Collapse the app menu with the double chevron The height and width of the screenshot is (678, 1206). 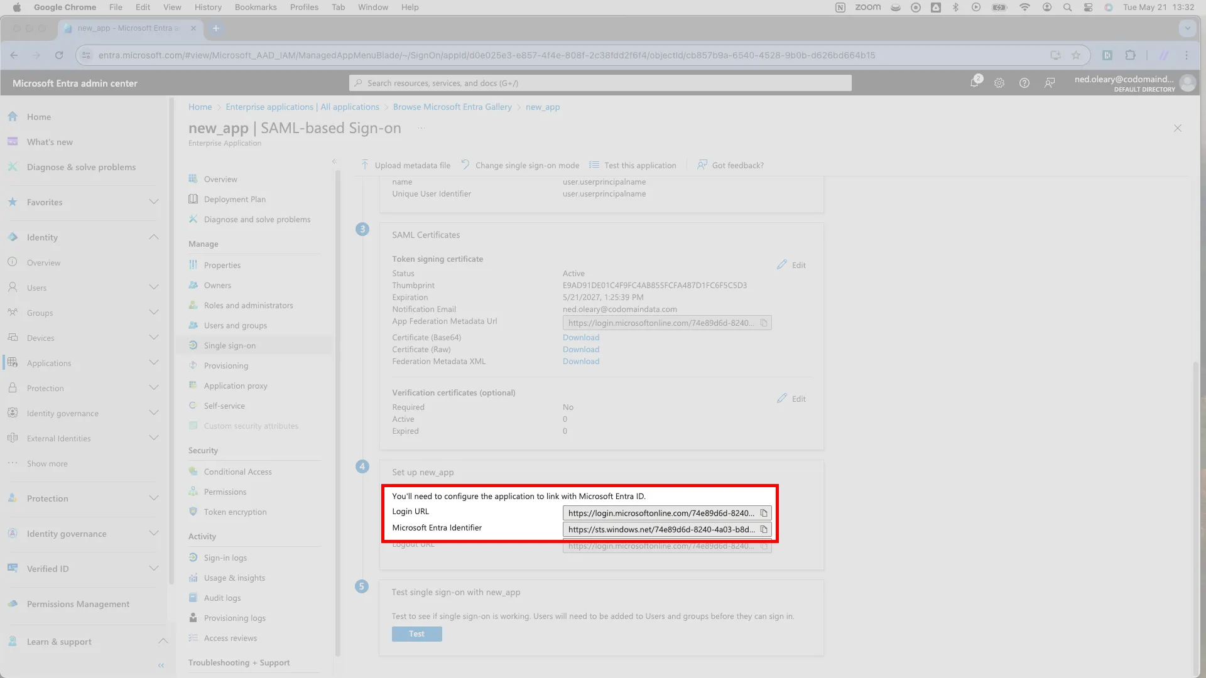click(x=334, y=161)
